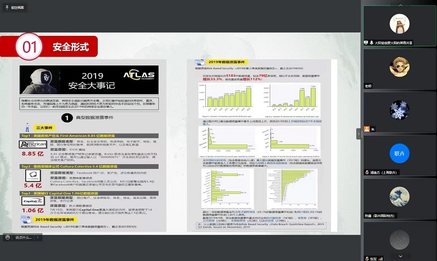The height and width of the screenshot is (261, 437).
Task: Click right page's 2019年数据泄露事件 heading
Action: [x=227, y=62]
